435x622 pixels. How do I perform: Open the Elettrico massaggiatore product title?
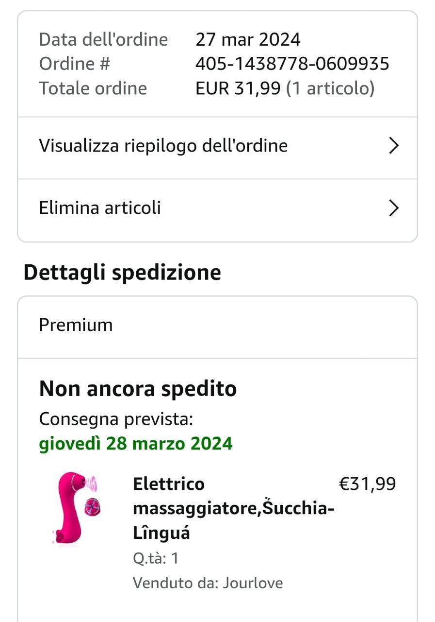coord(233,508)
